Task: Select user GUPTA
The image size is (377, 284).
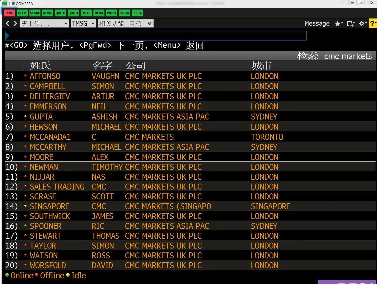Action: tap(41, 117)
